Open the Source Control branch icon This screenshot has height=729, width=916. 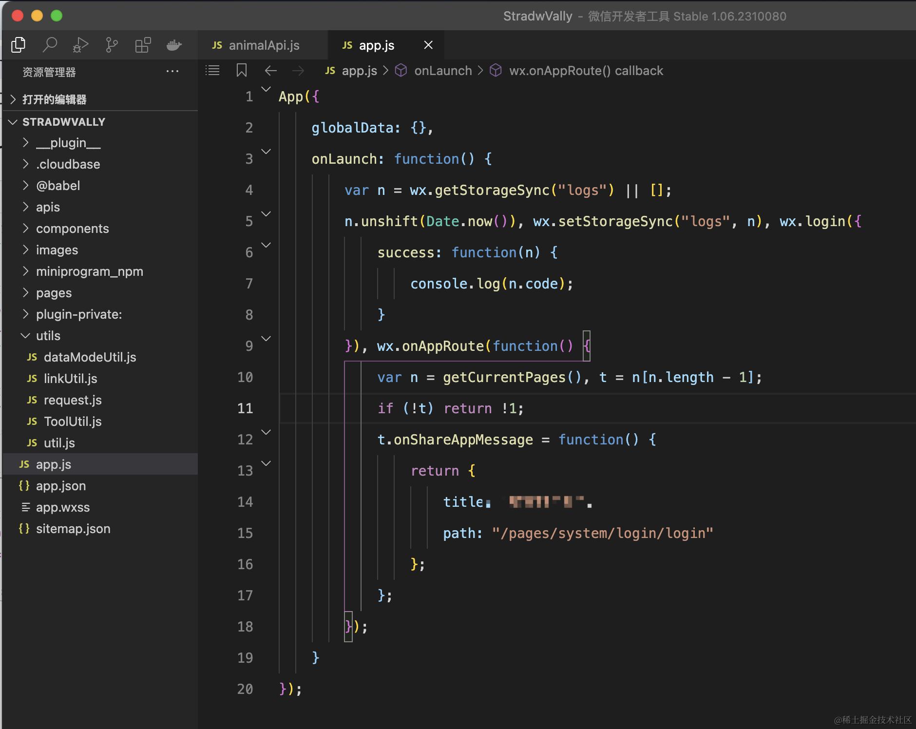point(112,45)
